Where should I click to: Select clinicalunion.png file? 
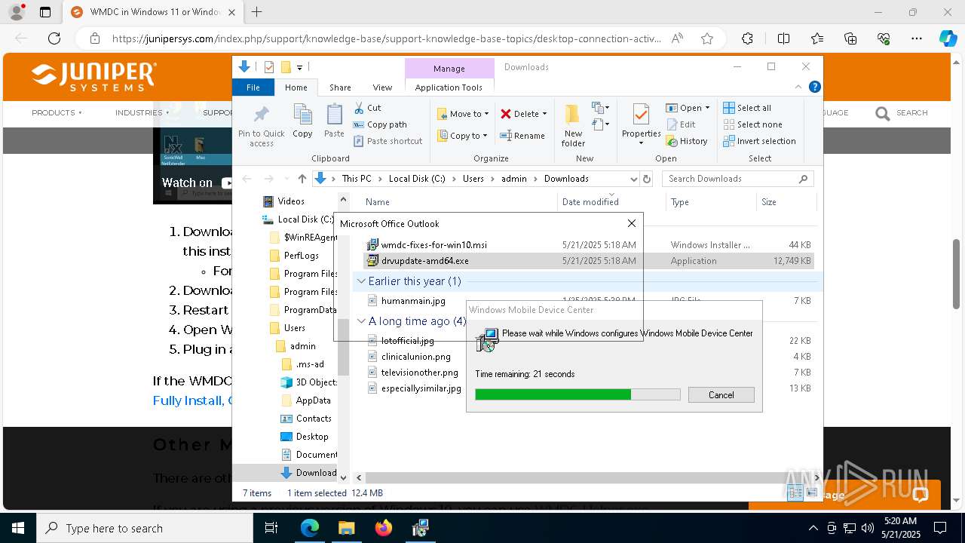[x=416, y=357]
